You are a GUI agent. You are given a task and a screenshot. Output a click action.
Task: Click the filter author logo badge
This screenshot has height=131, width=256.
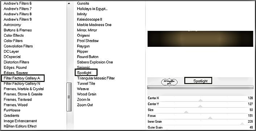click(x=169, y=82)
